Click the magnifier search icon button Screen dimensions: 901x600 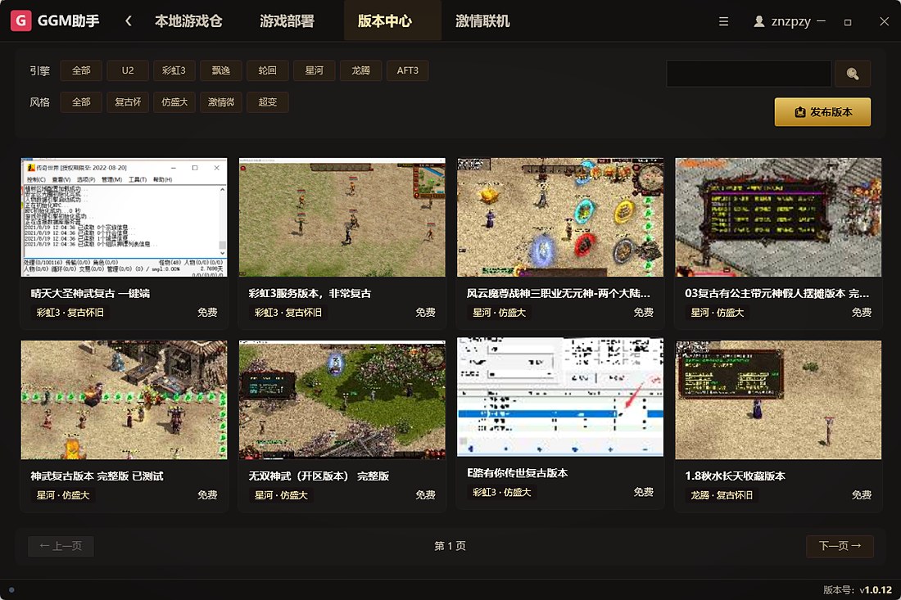pos(852,74)
